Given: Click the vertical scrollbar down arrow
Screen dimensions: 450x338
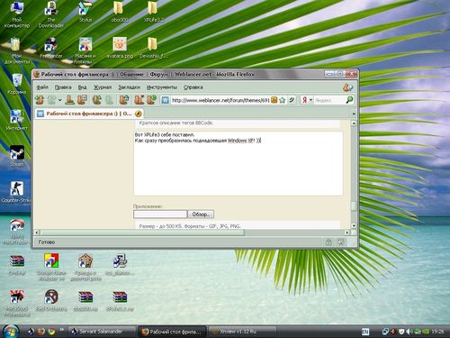Looking at the screenshot, I should tap(354, 225).
